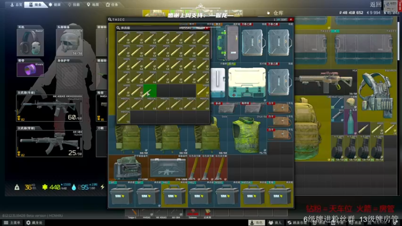This screenshot has height=226, width=402.
Task: Select the HK 416A5 sling weapon
Action: point(49,107)
